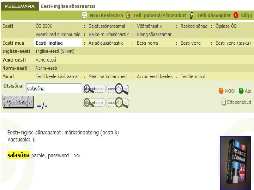Click blue headword-start search magnifier icon
This screenshot has height=190, width=254.
pos(94,89)
